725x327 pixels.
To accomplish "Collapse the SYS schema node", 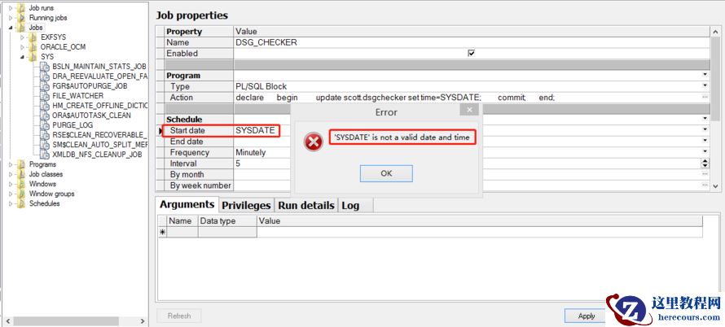I will pyautogui.click(x=22, y=57).
